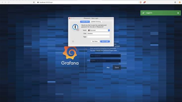This screenshot has width=182, height=102.
Task: Reload the page with the refresh icon
Action: click(9, 2)
